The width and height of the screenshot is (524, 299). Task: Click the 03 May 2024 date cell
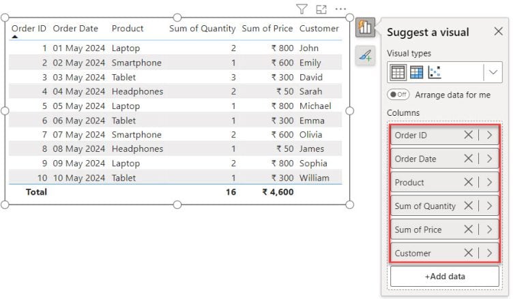point(79,77)
